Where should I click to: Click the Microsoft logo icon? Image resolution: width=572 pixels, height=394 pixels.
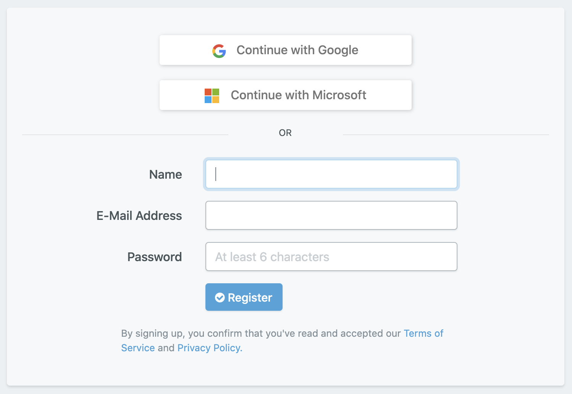[x=212, y=96]
